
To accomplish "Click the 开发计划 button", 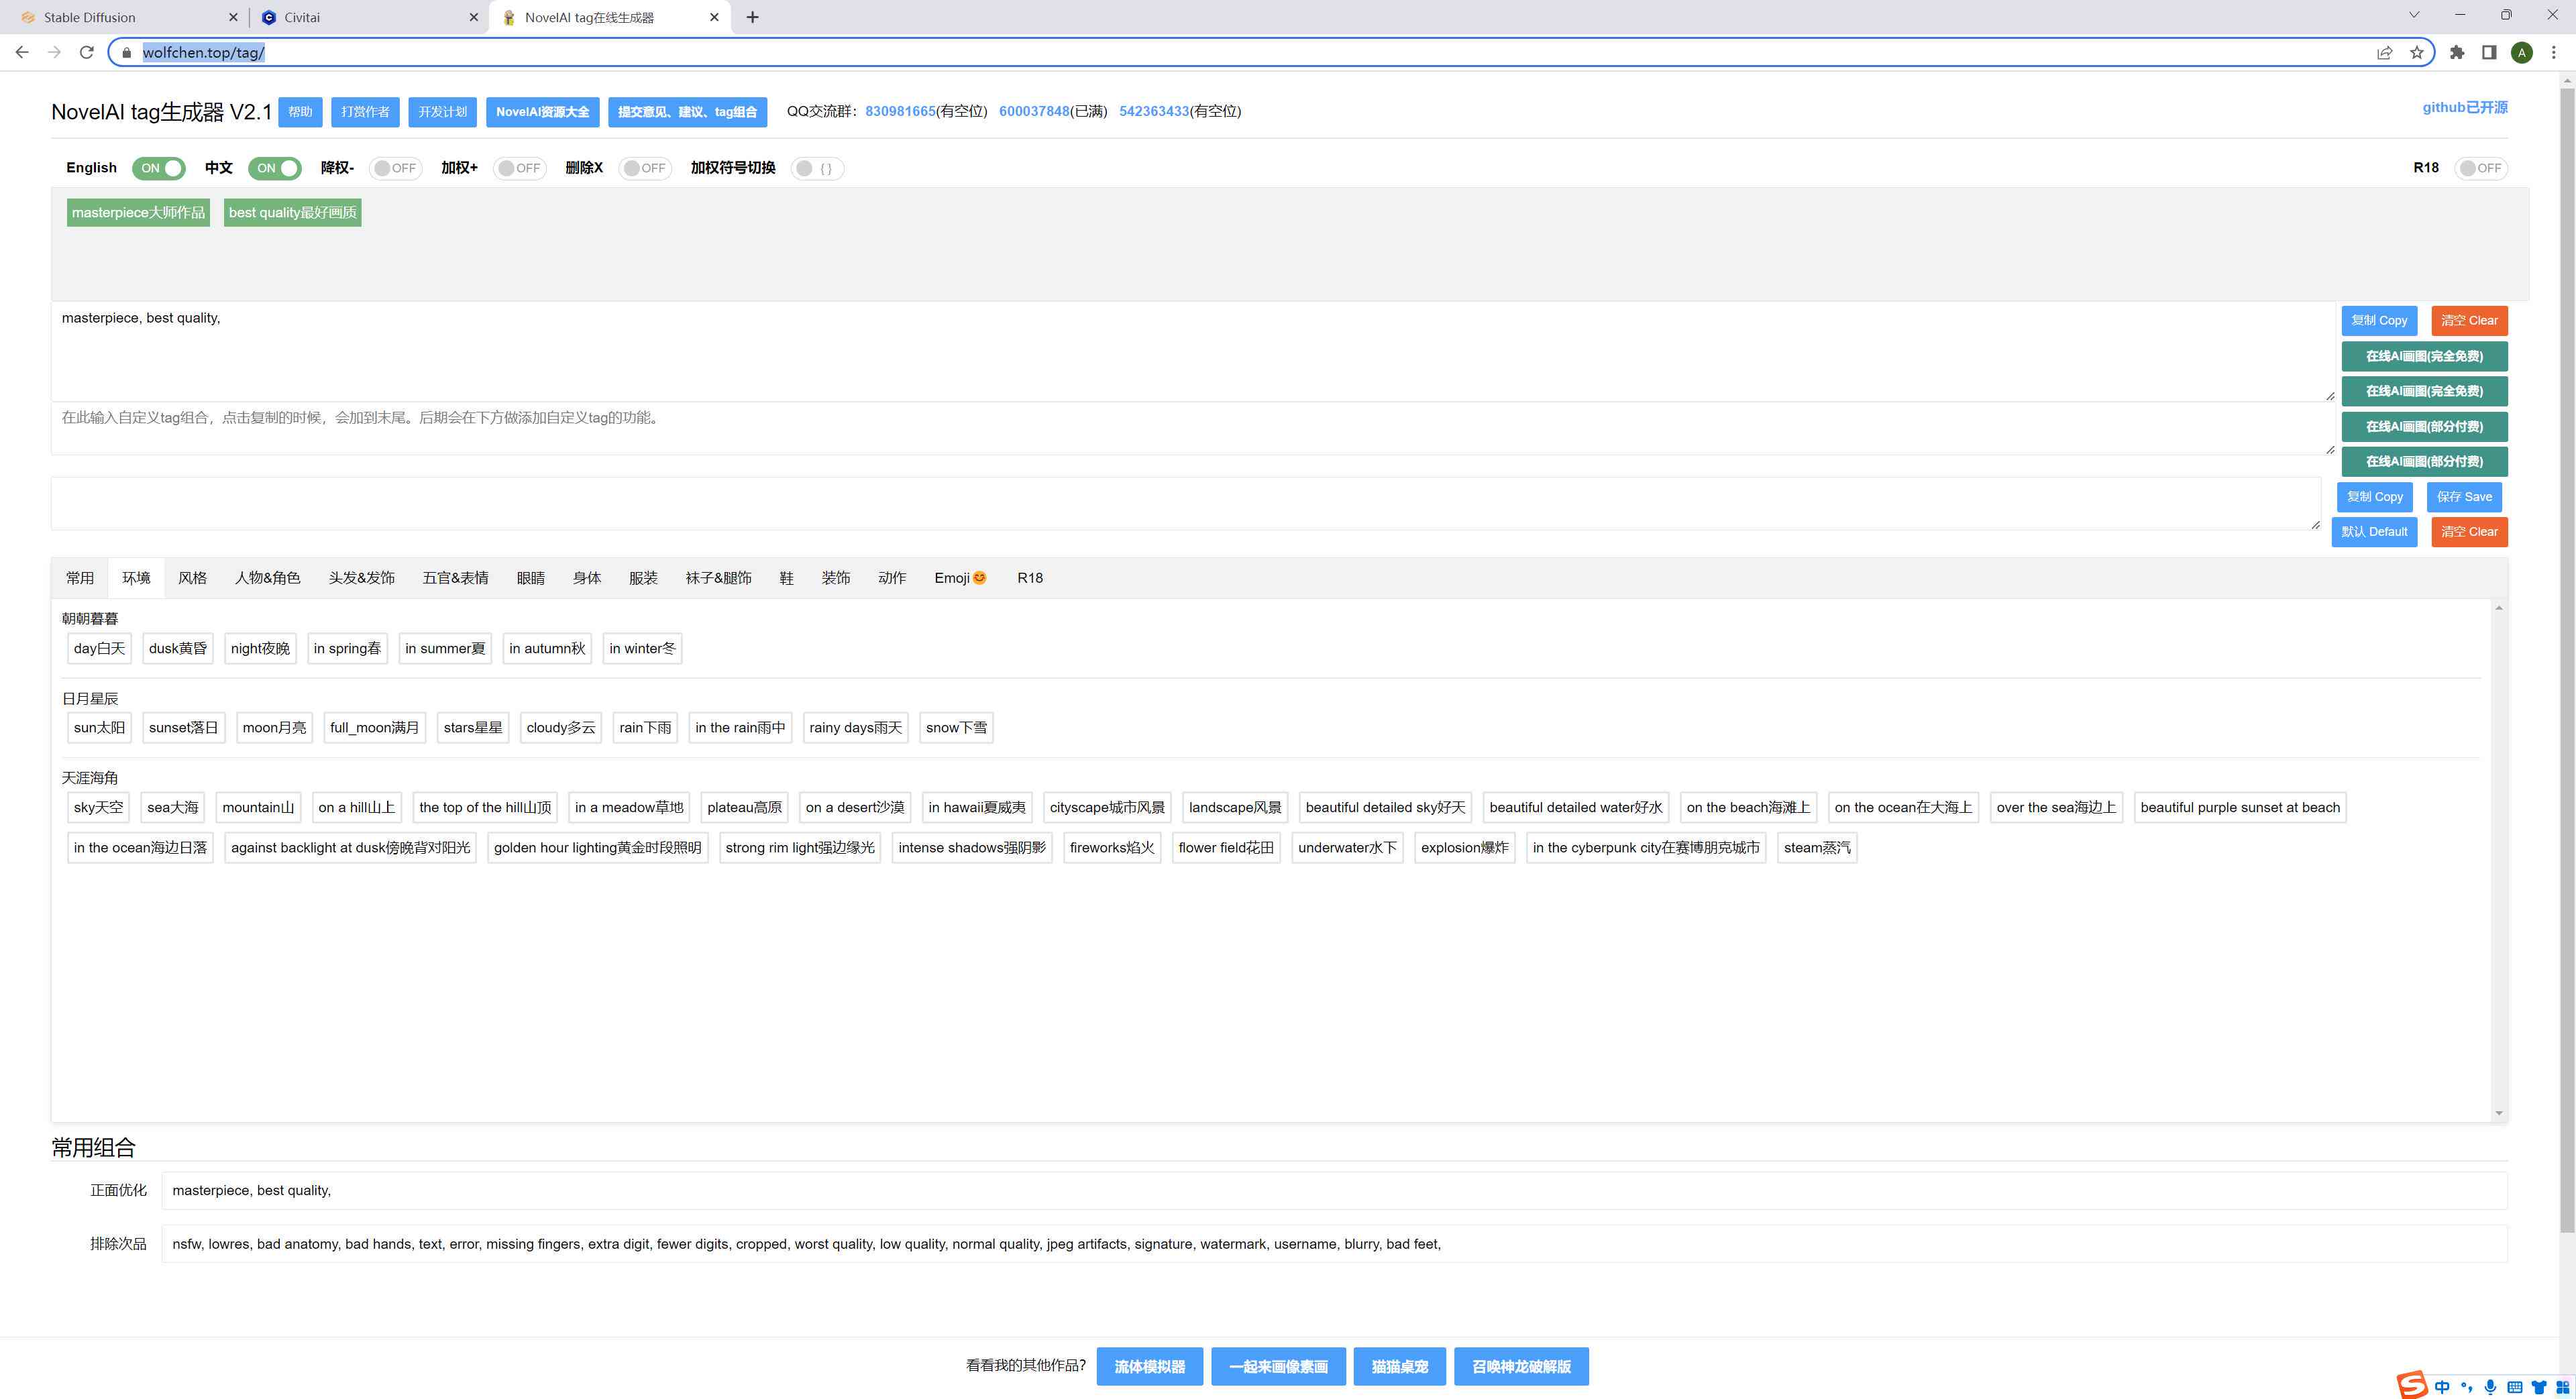I will coord(443,112).
